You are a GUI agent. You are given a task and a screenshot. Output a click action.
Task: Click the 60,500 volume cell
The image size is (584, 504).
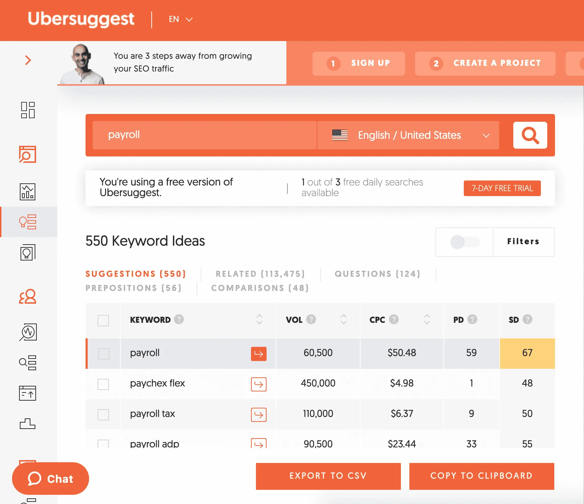(318, 353)
